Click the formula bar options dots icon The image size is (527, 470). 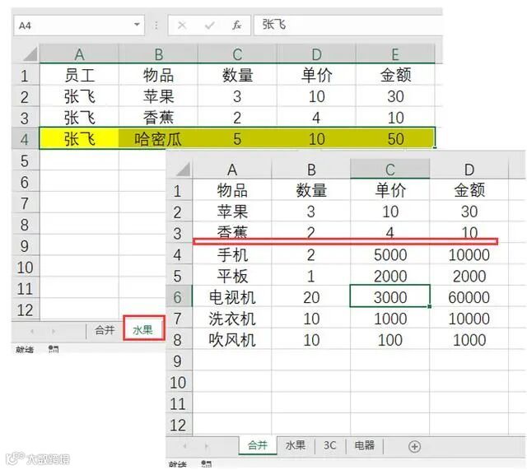[x=156, y=26]
